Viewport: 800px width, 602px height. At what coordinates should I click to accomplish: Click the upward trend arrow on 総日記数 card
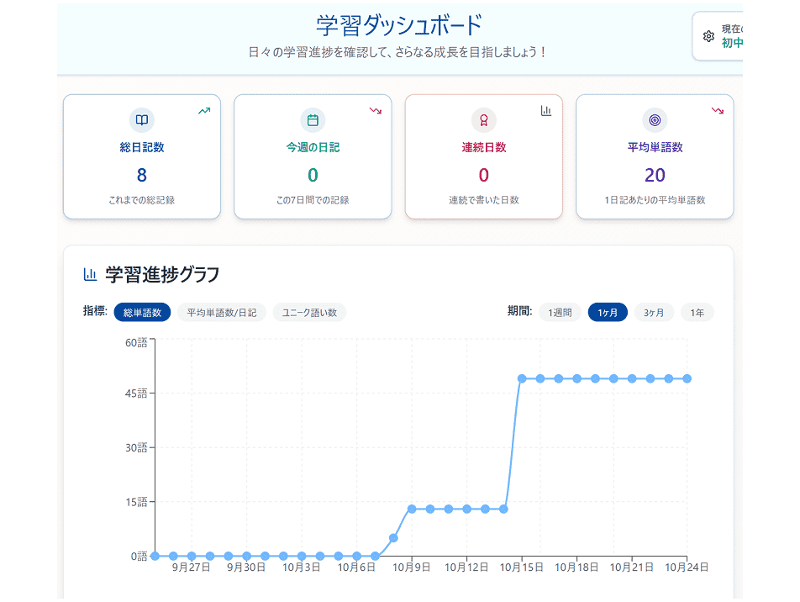pos(204,110)
